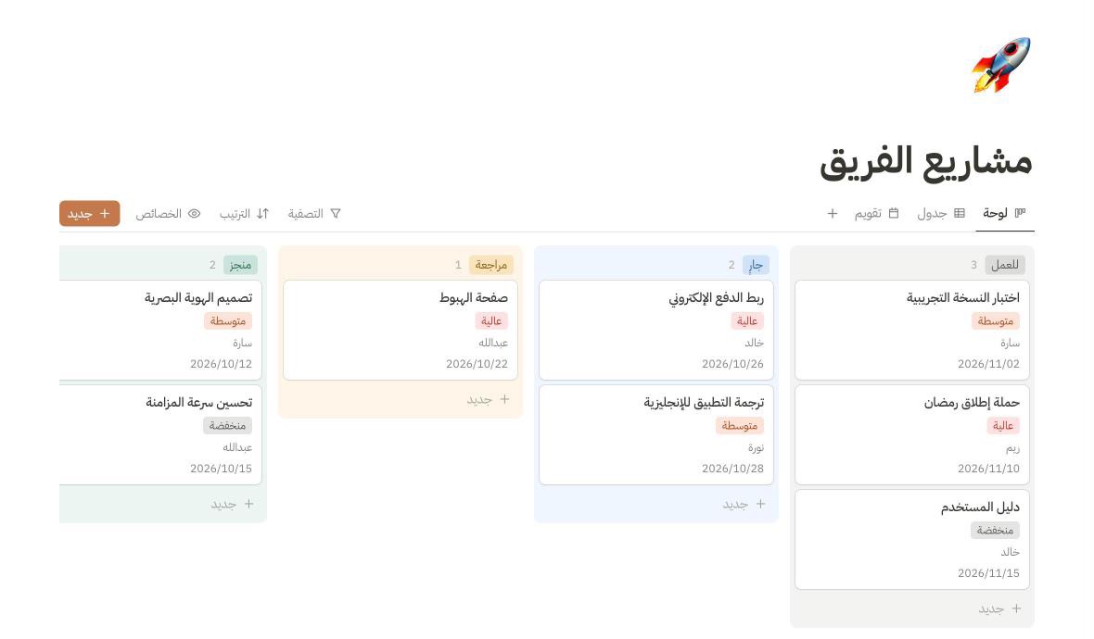Click date 2026/10/26
1094x639 pixels.
732,364
